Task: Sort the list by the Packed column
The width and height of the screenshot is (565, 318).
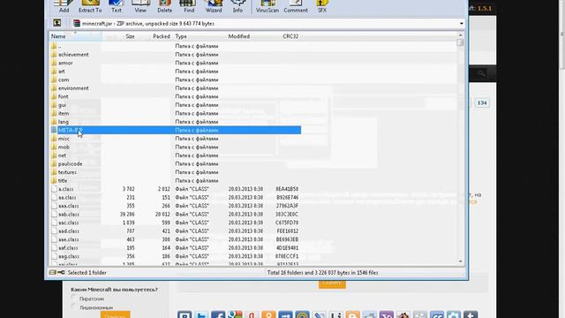Action: tap(154, 36)
